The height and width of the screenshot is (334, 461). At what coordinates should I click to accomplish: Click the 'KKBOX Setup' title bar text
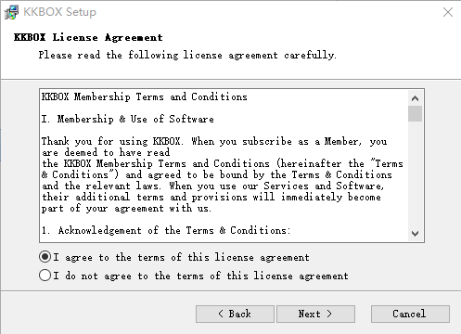[60, 12]
